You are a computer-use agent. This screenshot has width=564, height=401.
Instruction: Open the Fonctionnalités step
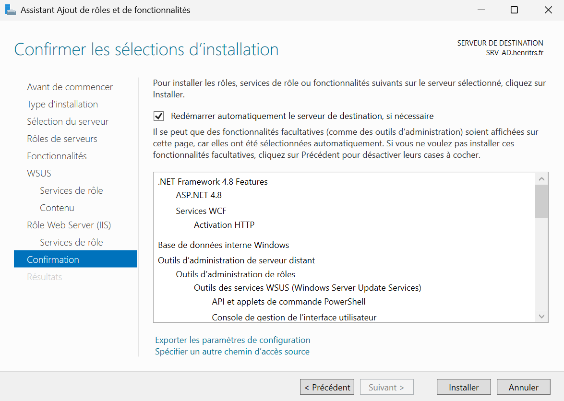tap(57, 156)
